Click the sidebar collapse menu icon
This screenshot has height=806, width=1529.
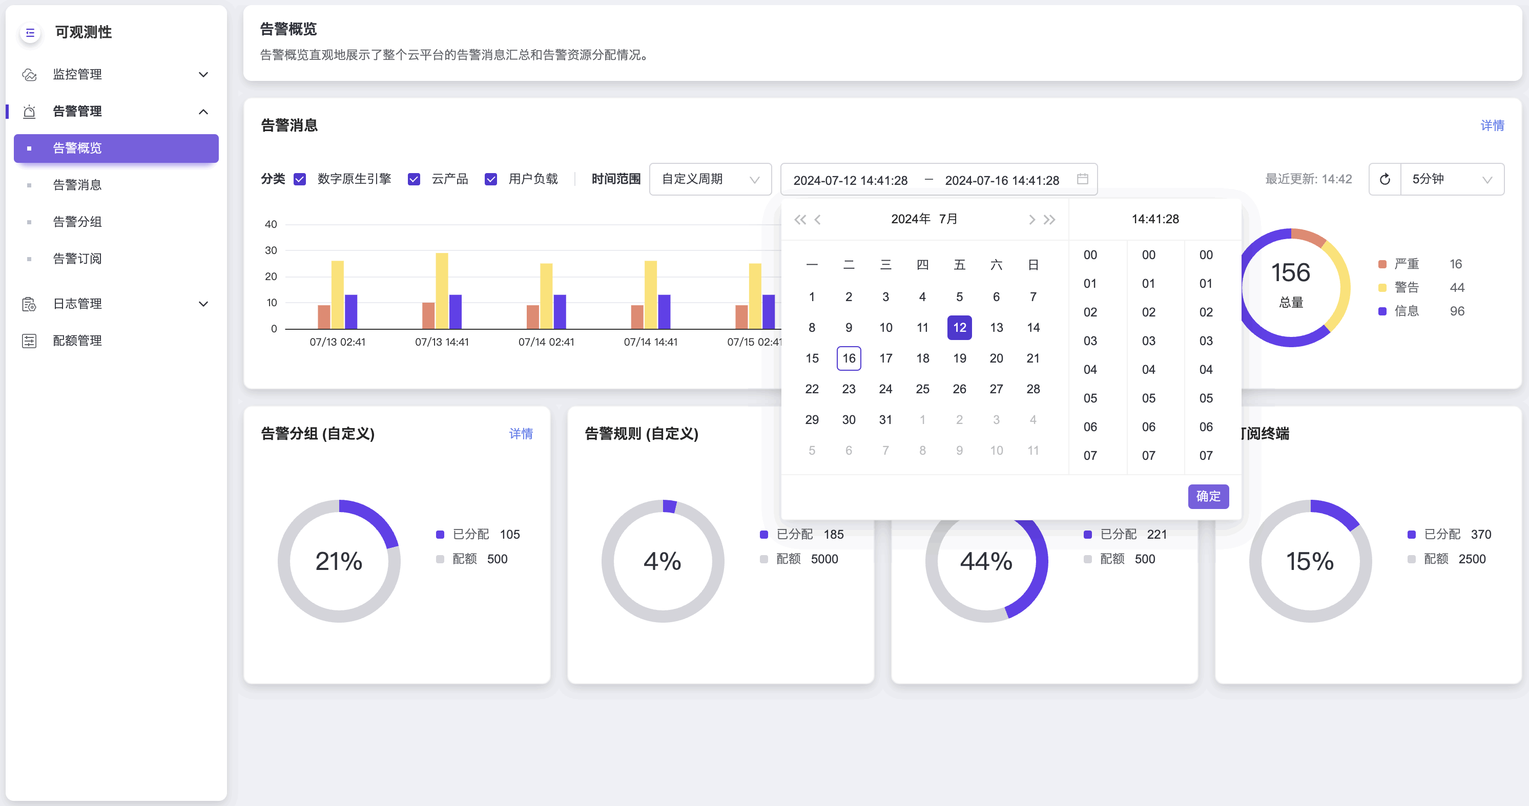pos(30,33)
